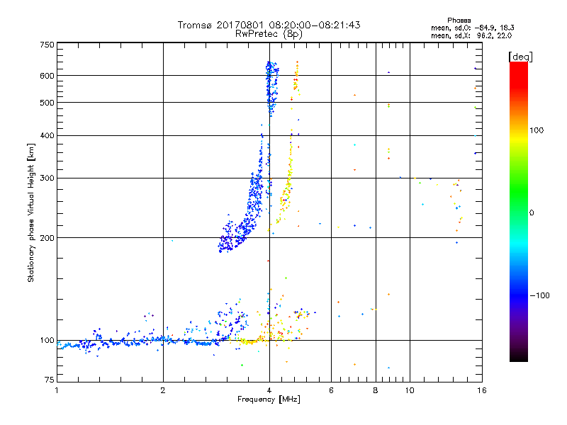Click the 'RwPretec (8p)' subtitle

click(x=269, y=34)
